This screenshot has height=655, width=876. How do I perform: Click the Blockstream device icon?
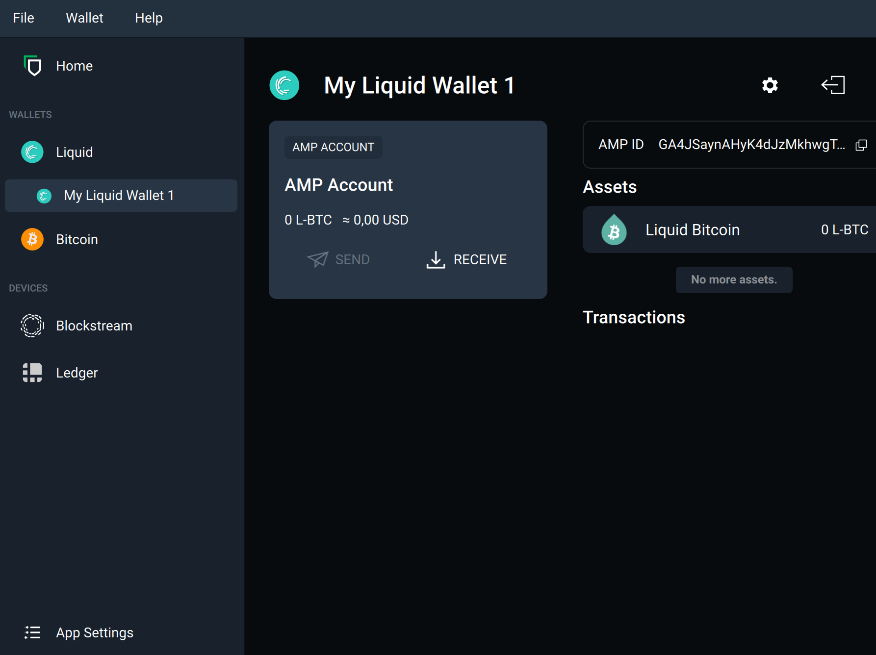click(32, 326)
